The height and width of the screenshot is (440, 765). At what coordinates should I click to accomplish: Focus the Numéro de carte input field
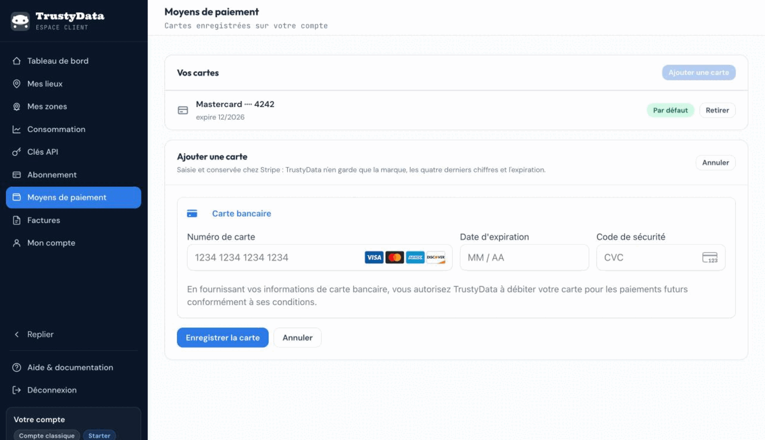click(320, 258)
